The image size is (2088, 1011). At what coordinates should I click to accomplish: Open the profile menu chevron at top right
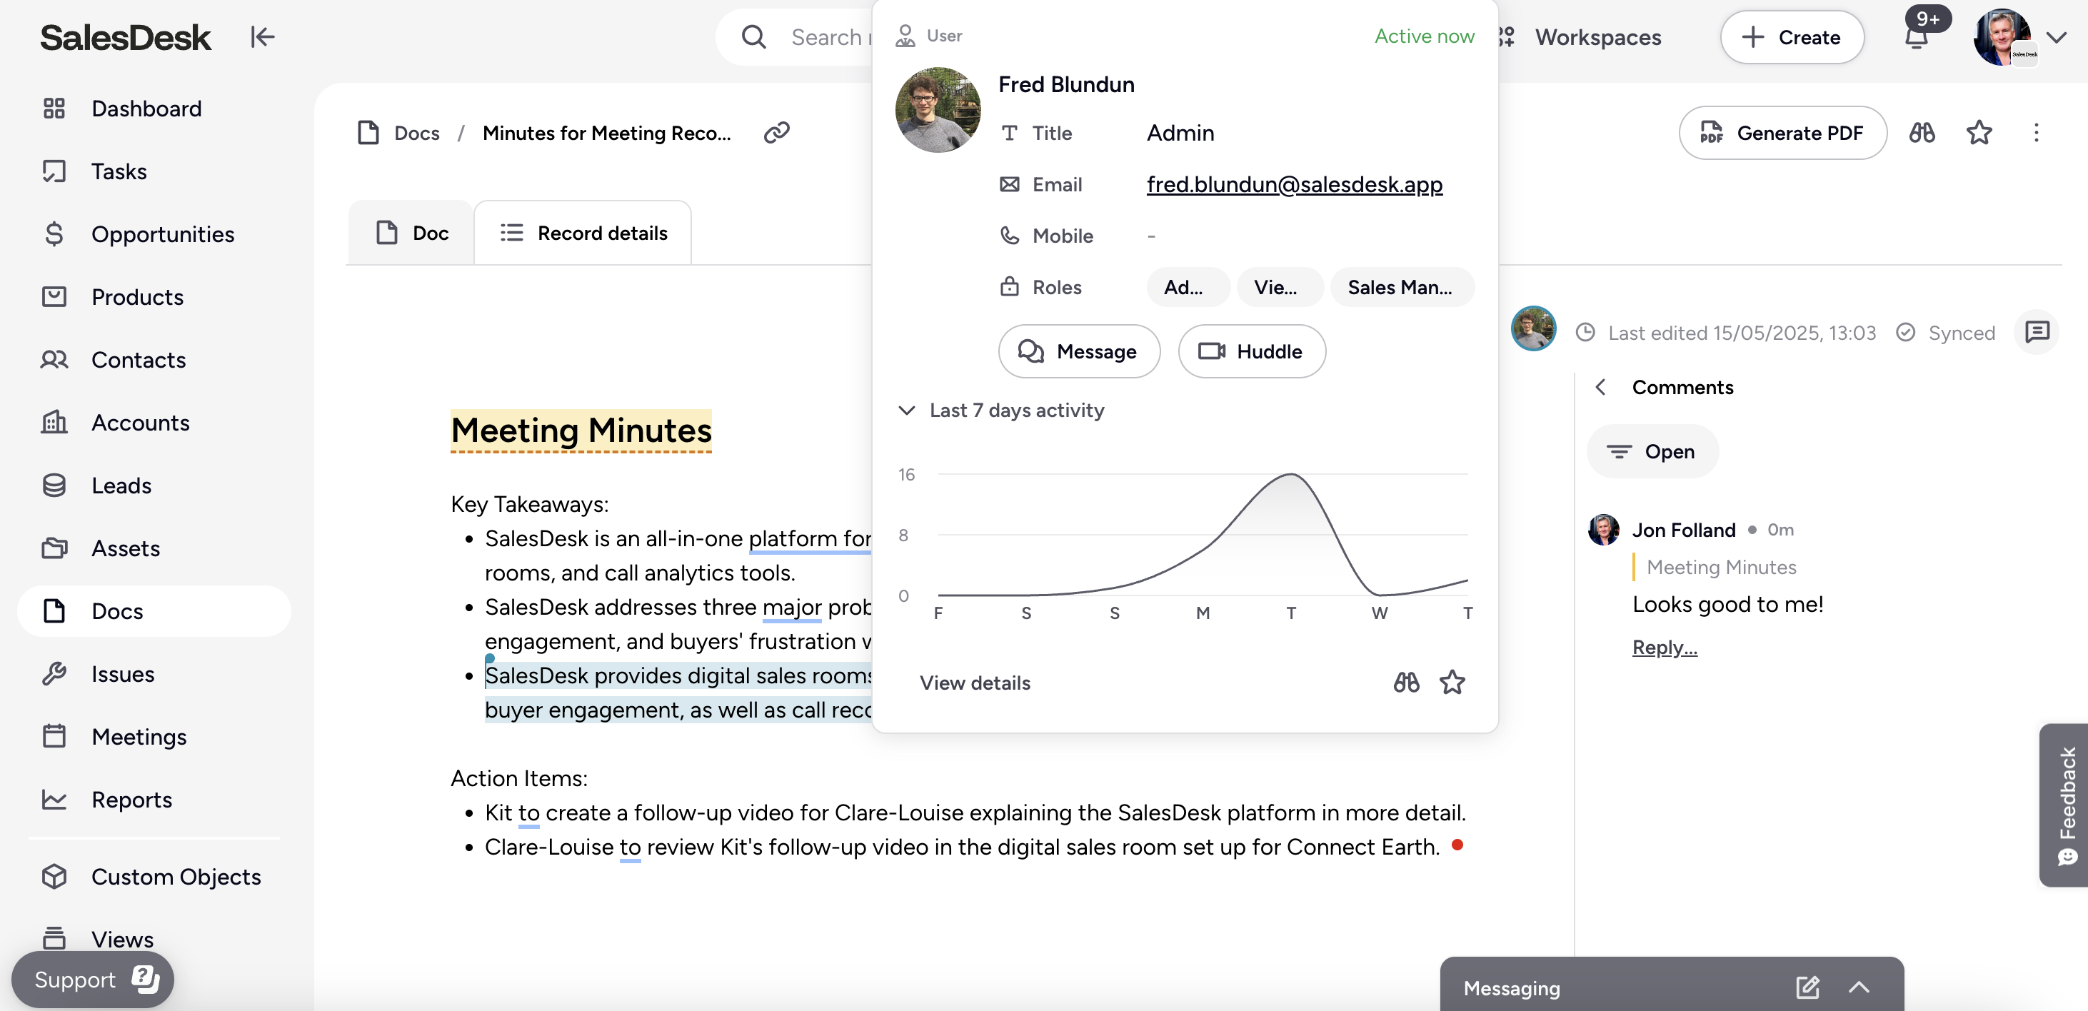tap(2056, 38)
